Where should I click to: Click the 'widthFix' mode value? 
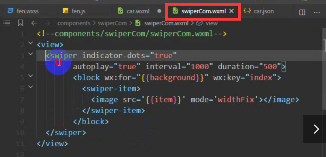click(236, 100)
